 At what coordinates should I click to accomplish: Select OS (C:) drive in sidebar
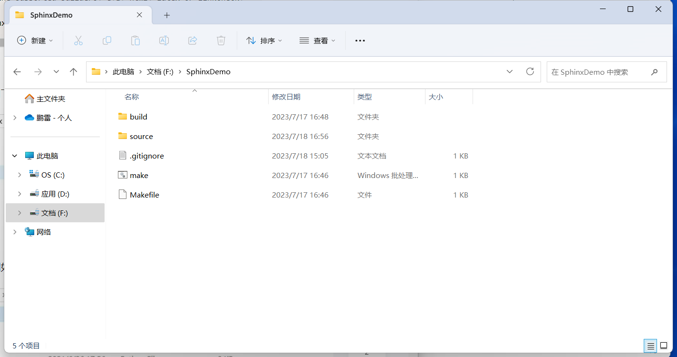click(x=53, y=175)
